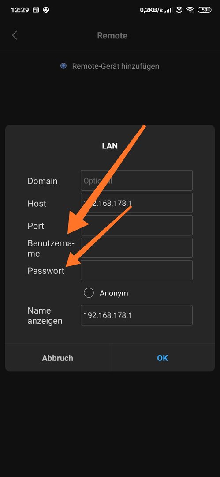This screenshot has width=220, height=477.
Task: Confirm with the OK button
Action: pyautogui.click(x=162, y=358)
